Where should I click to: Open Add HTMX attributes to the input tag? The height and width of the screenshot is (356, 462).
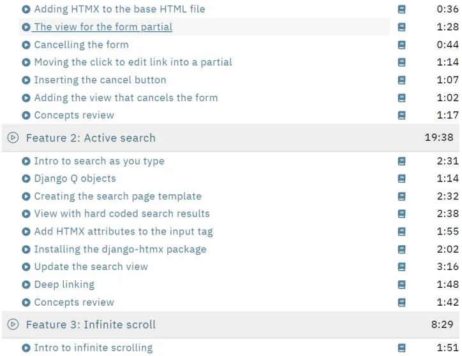(123, 231)
